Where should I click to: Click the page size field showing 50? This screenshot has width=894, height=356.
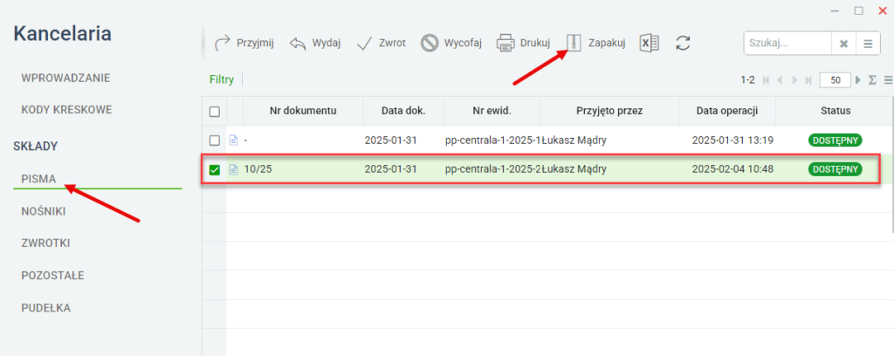836,80
